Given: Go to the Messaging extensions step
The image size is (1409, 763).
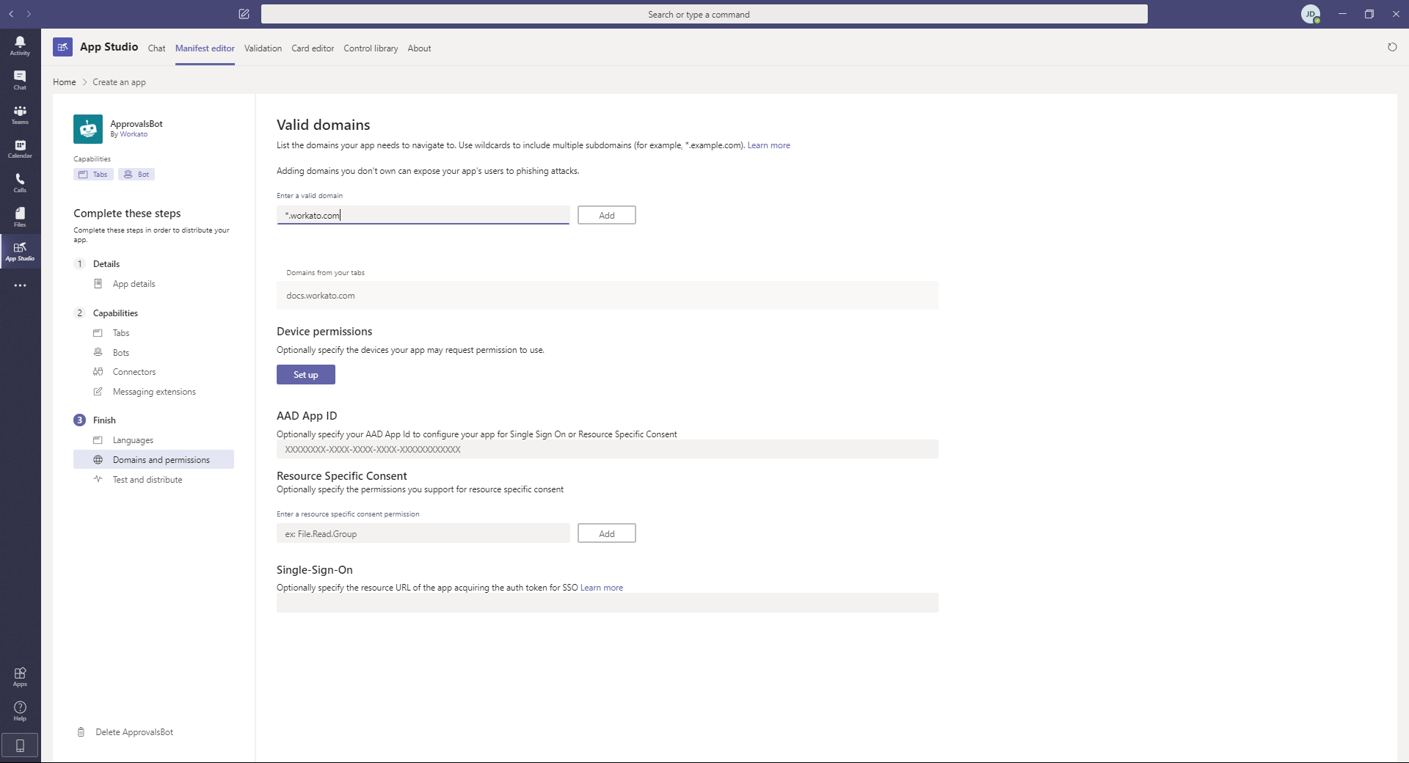Looking at the screenshot, I should tap(154, 392).
